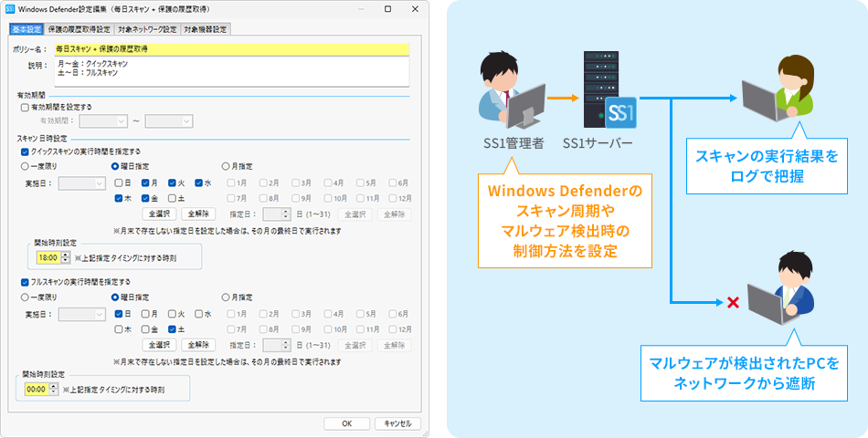
Task: Click full scan 全解除 weekday button
Action: [x=198, y=345]
